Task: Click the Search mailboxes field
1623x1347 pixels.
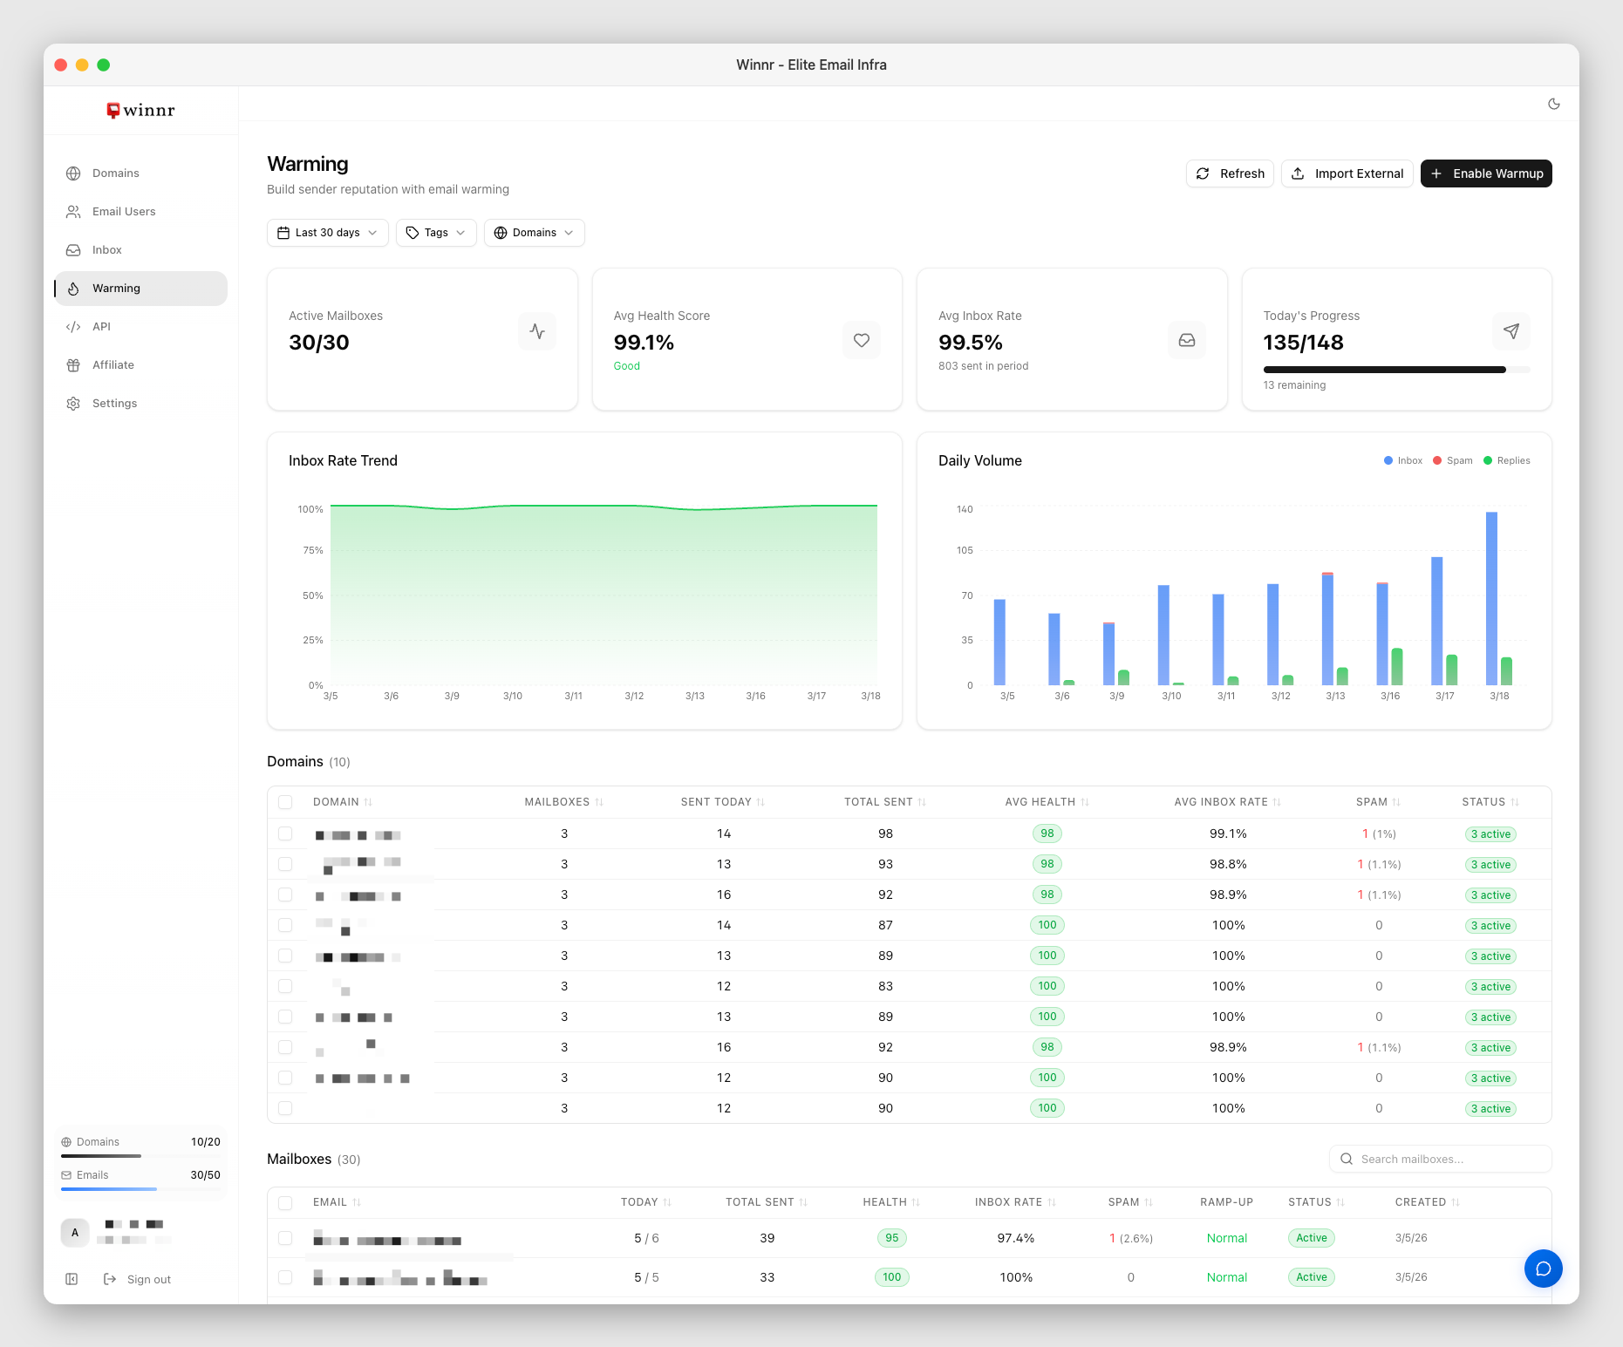Action: click(1439, 1159)
